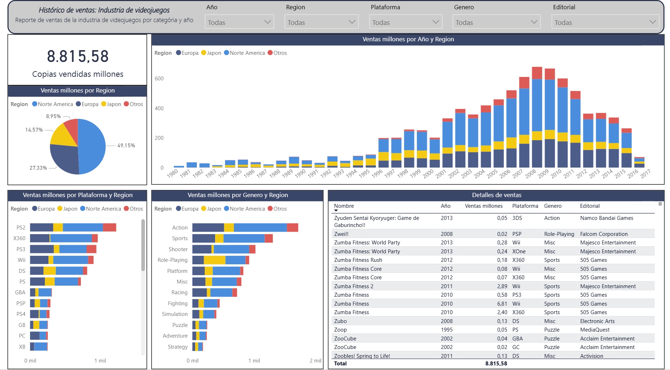Click the PS2 bar in platform chart

click(73, 227)
